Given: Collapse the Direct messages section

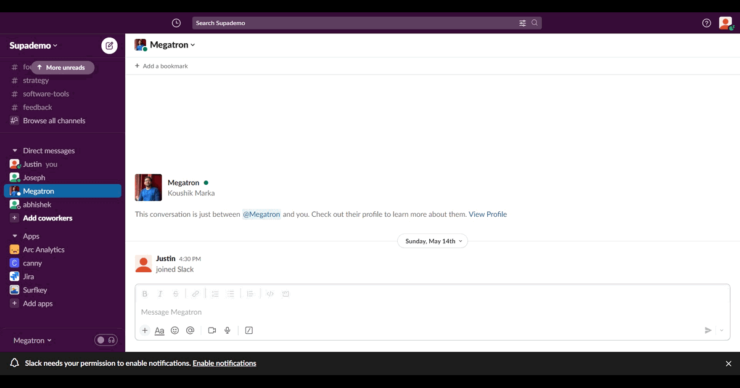Looking at the screenshot, I should coord(15,151).
